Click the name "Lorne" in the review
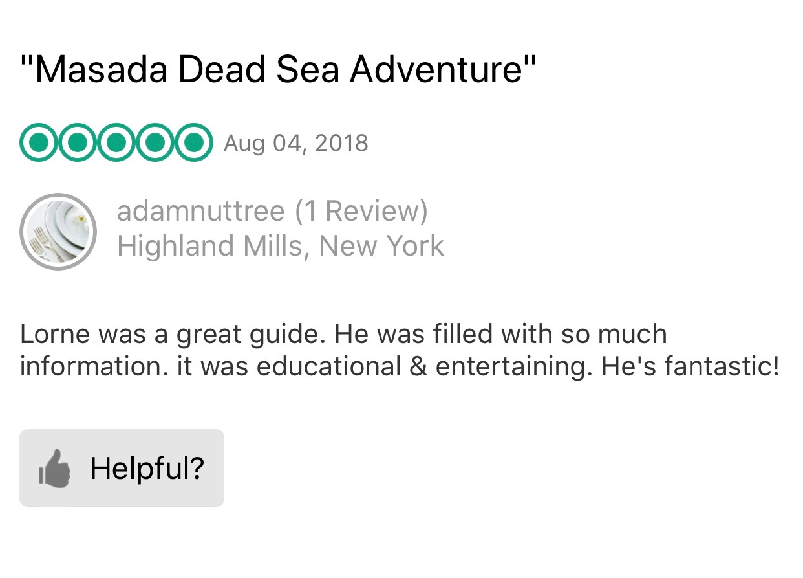803x578 pixels. (x=54, y=335)
